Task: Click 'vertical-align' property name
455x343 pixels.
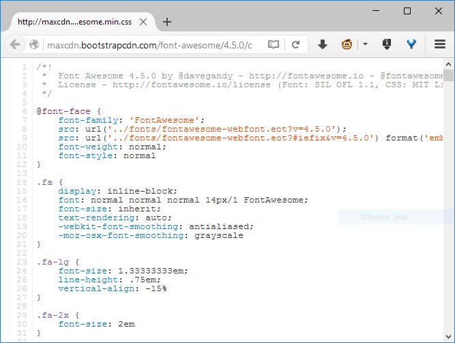Action: 96,288
